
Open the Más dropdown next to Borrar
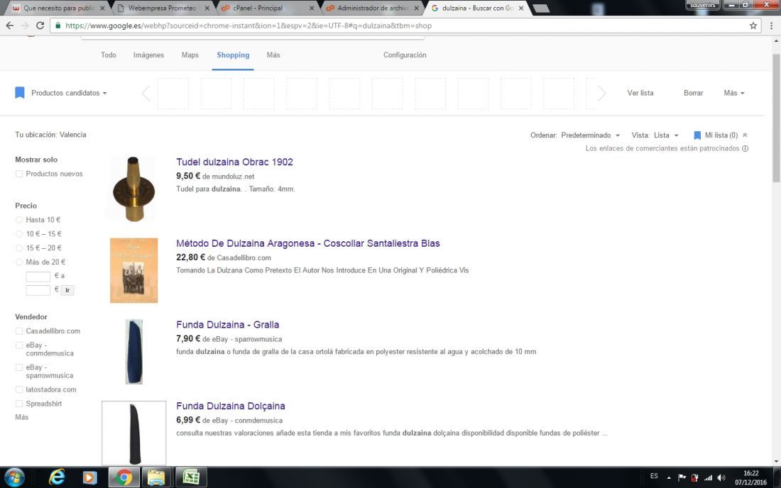click(x=734, y=93)
